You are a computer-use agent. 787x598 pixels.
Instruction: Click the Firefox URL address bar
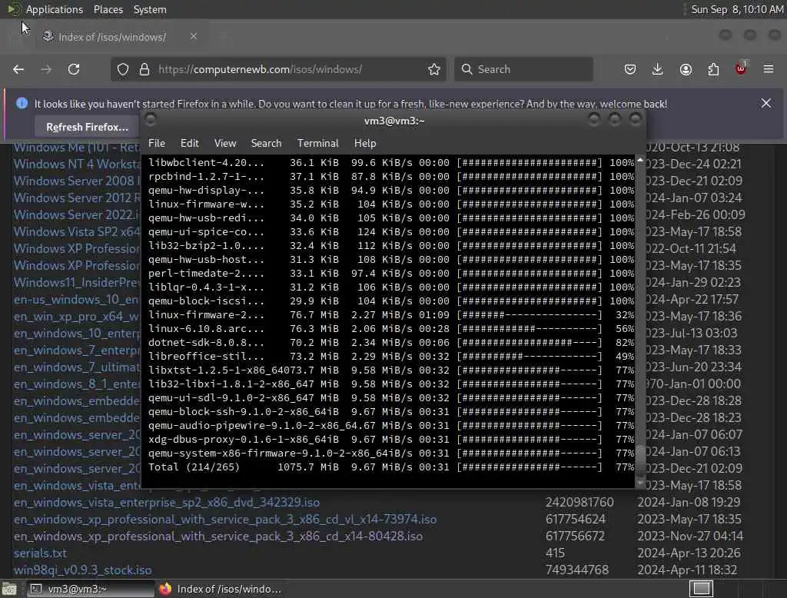278,69
